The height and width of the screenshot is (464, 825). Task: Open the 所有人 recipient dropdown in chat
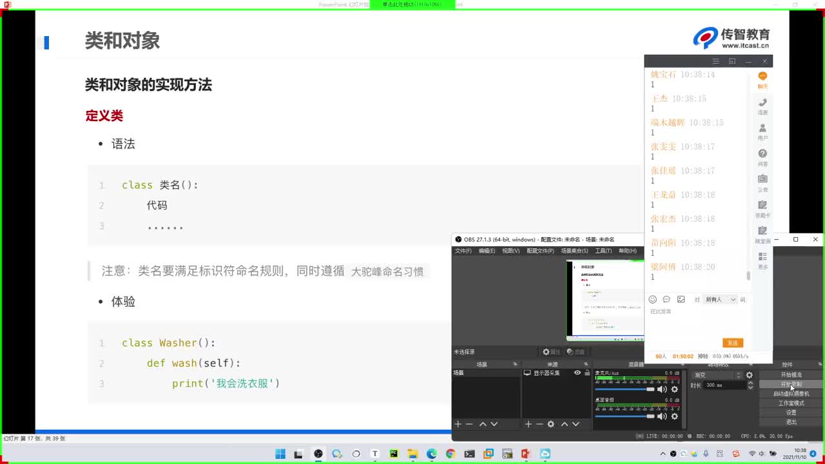[x=721, y=300]
